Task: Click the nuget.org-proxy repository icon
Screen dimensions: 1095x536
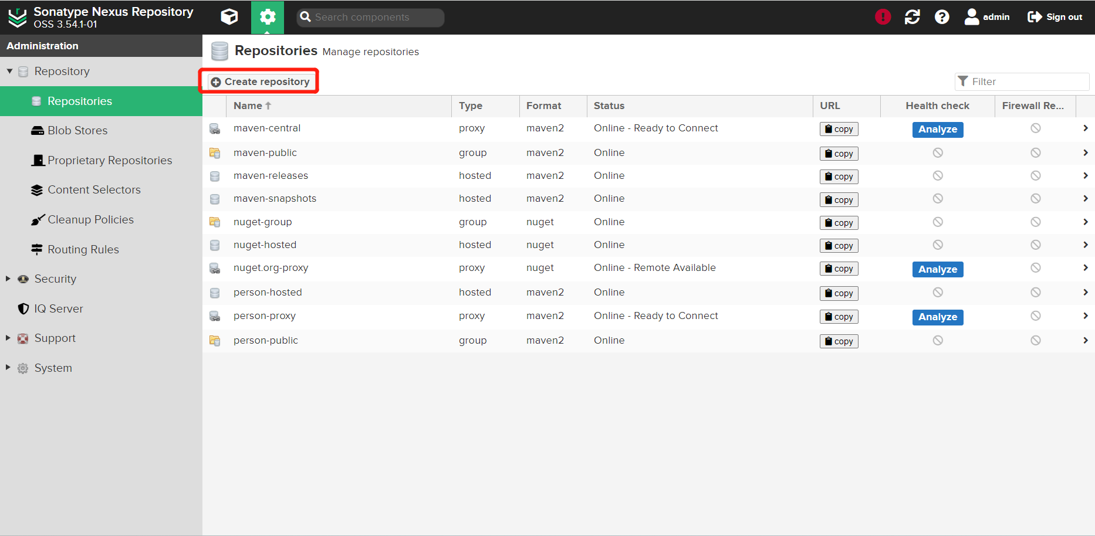Action: 215,268
